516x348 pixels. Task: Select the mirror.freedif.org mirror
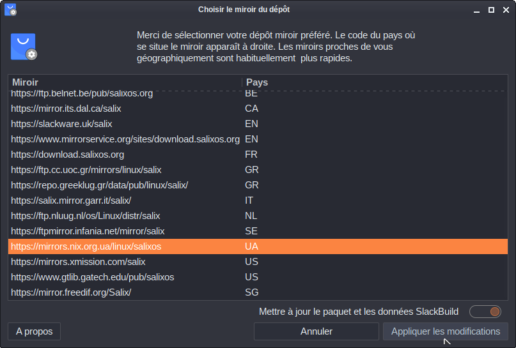71,292
